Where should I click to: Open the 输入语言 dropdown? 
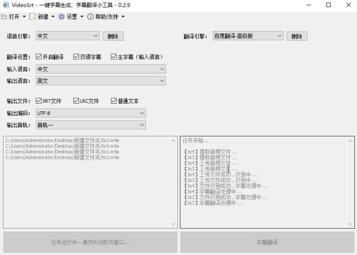pos(101,69)
